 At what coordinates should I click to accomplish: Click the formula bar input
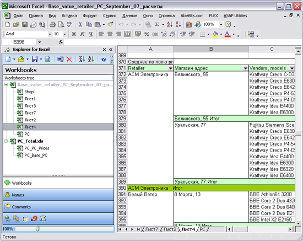point(182,42)
